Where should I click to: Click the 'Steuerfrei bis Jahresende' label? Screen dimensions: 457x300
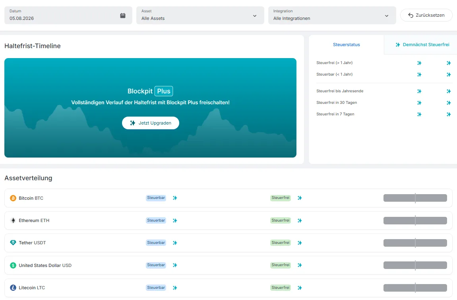340,91
